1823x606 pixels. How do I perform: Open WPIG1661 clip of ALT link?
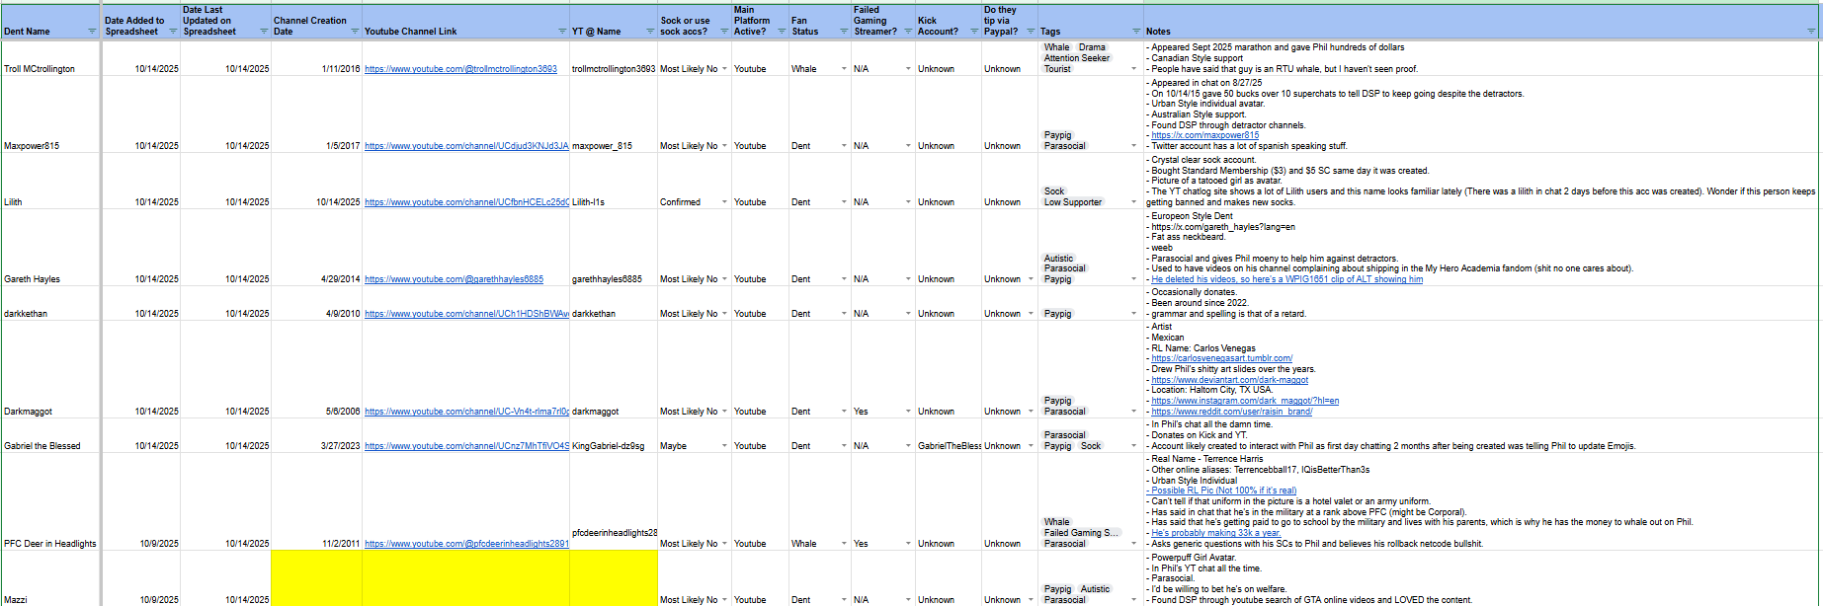point(1286,279)
